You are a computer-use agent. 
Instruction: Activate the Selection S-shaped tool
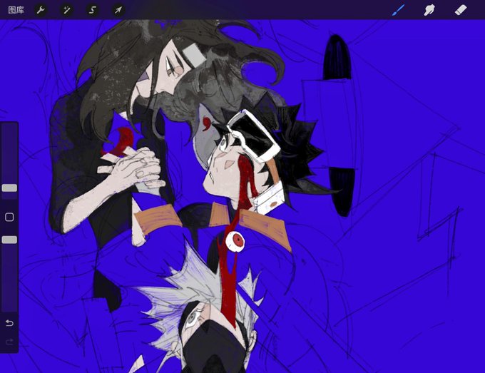(x=93, y=10)
